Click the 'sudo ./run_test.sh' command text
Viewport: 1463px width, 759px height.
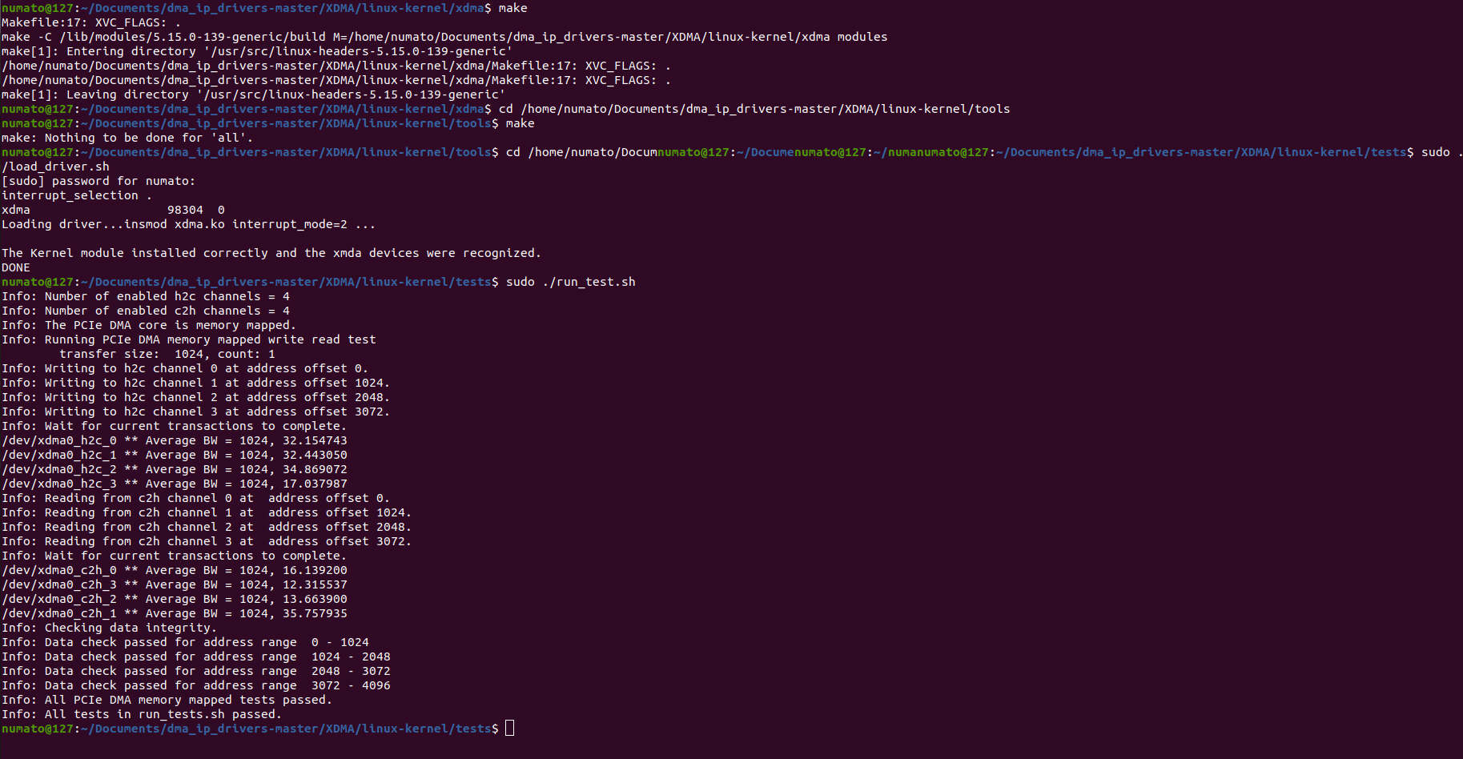tap(570, 282)
